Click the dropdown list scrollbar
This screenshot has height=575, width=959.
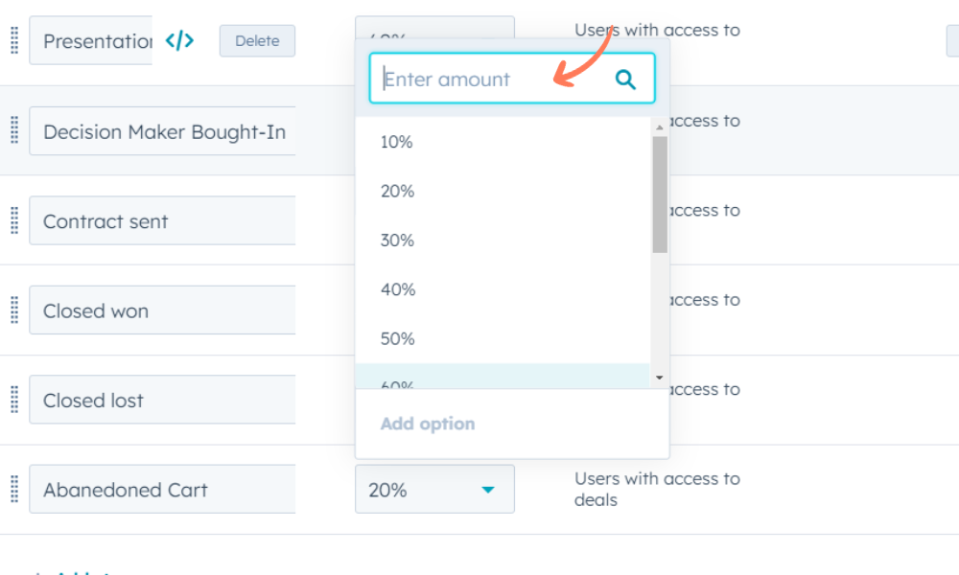[x=659, y=192]
